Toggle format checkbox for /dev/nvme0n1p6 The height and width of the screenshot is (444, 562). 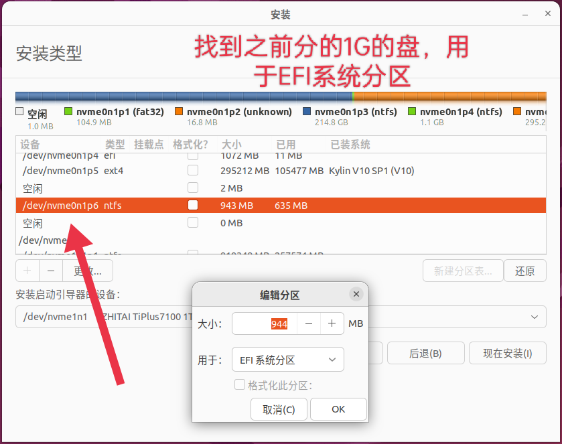coord(193,206)
